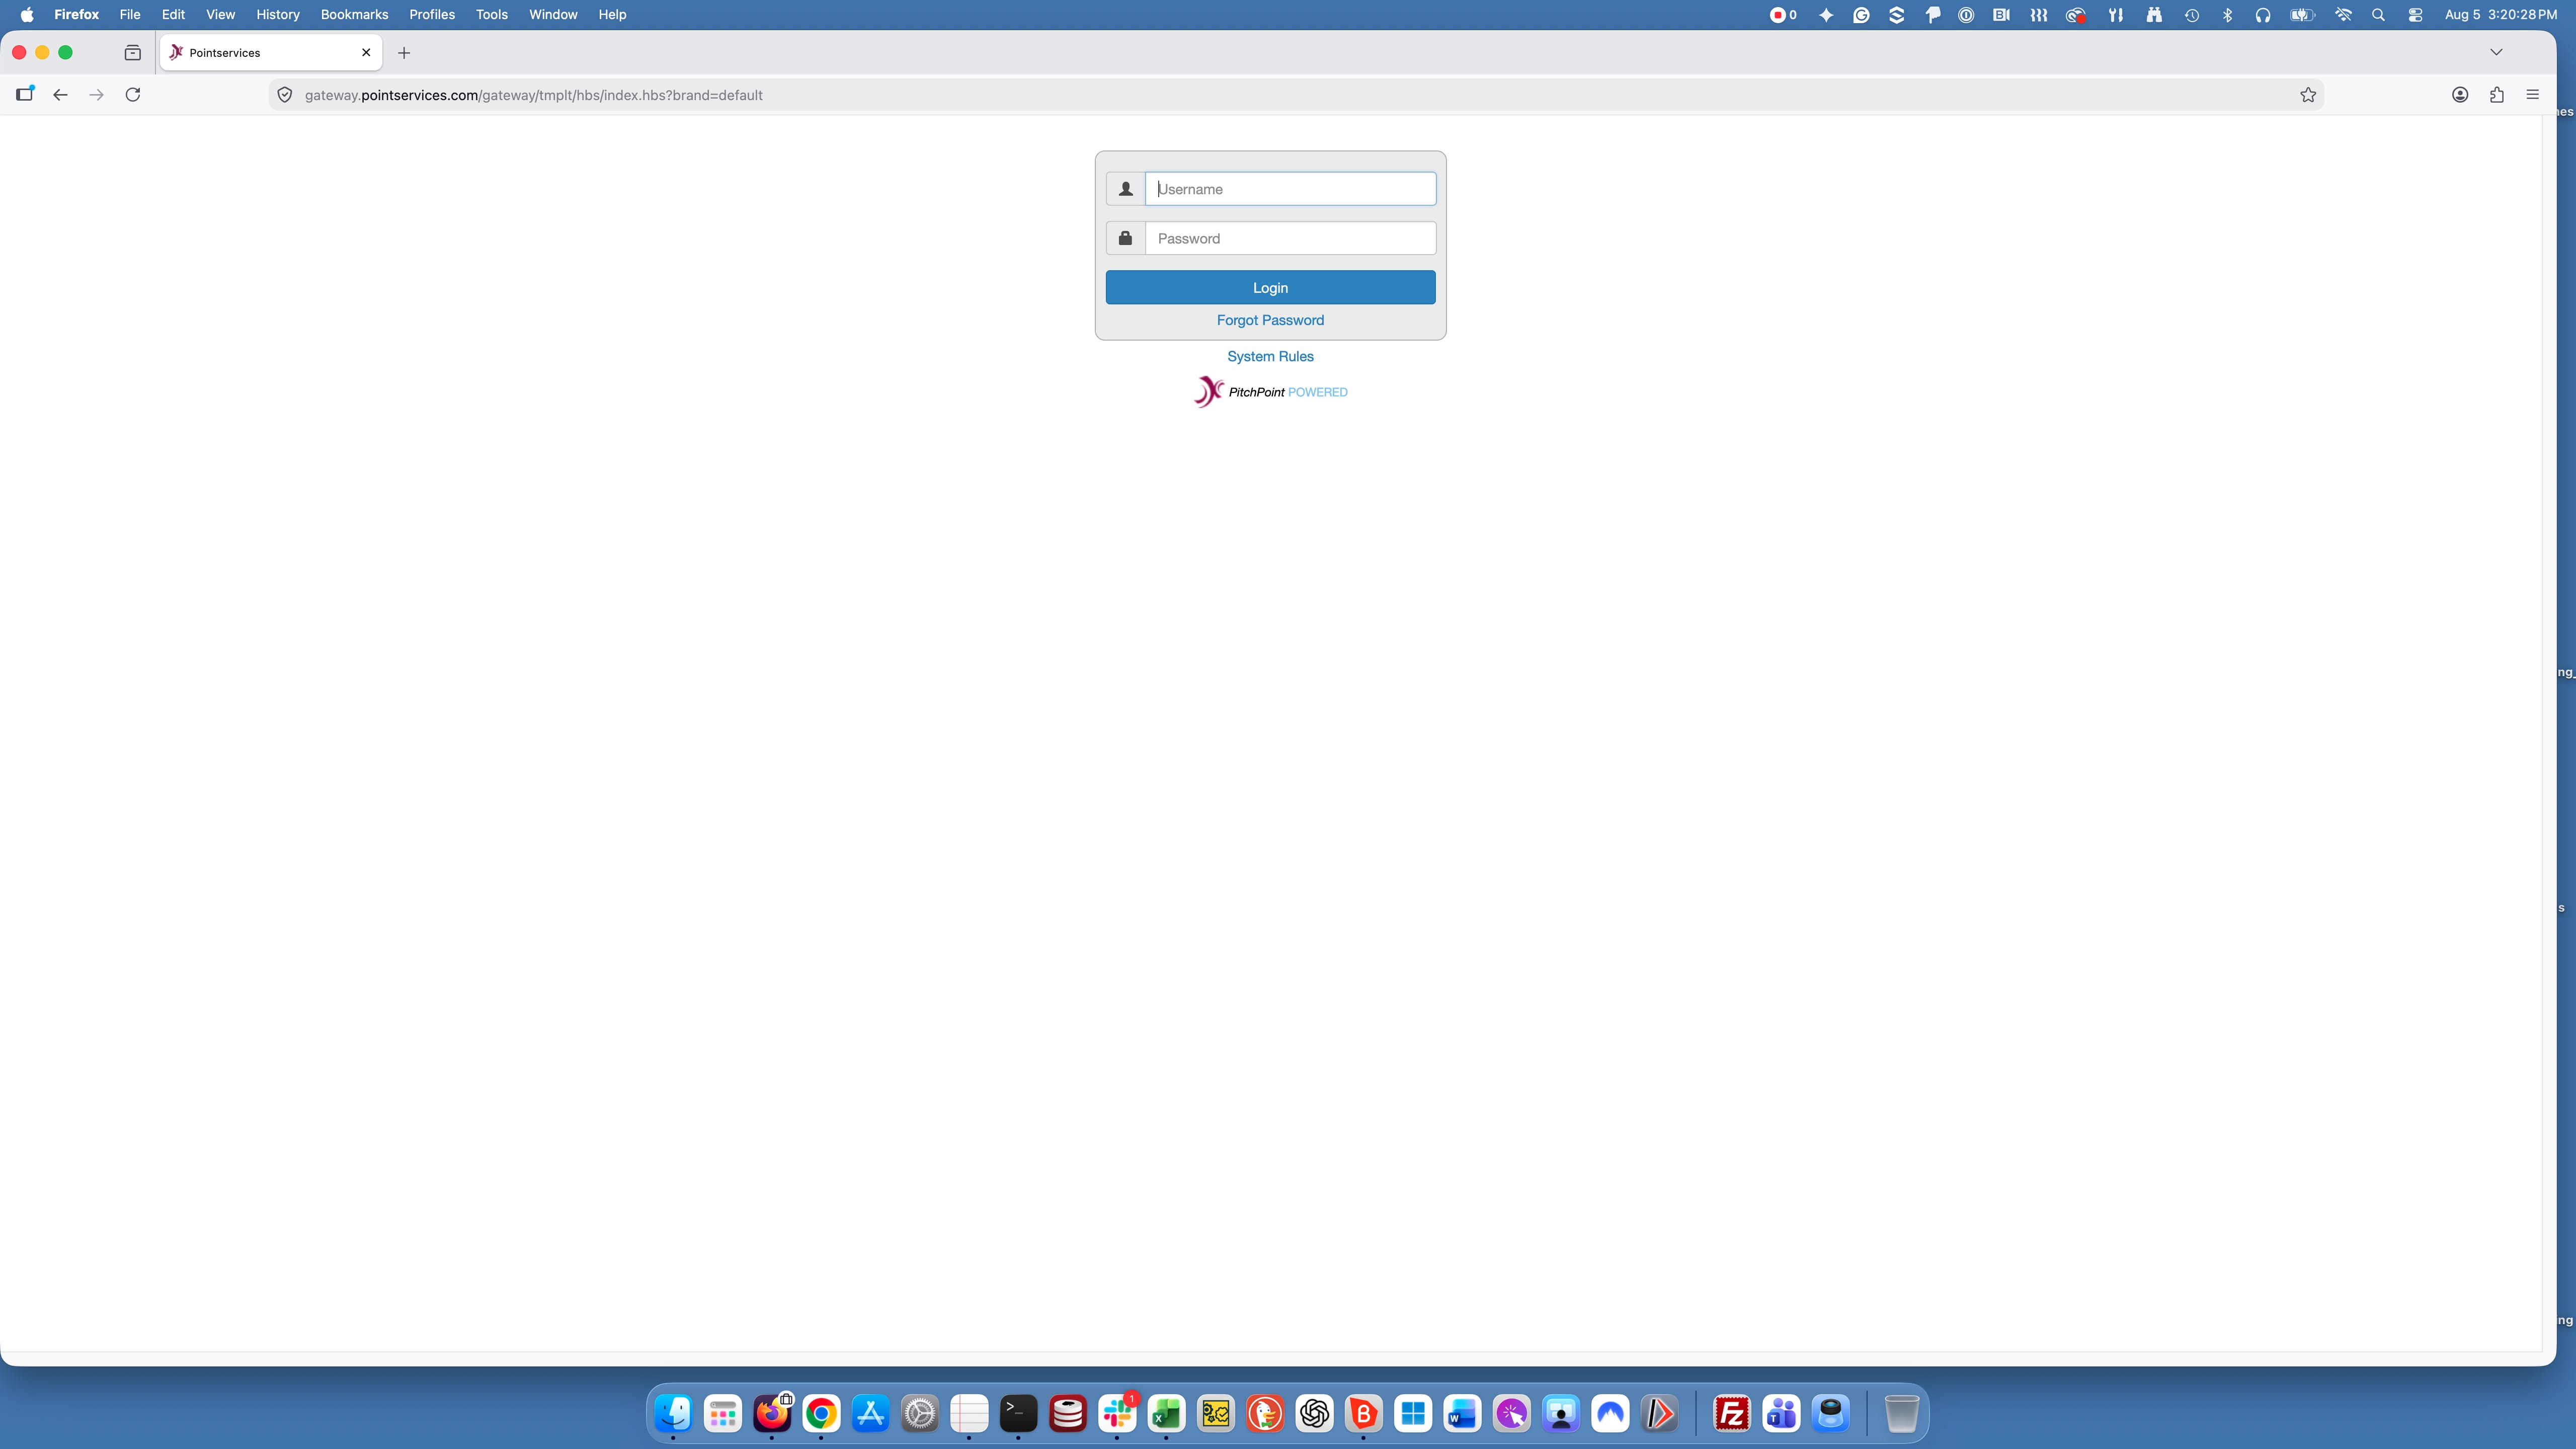
Task: Open the Firefox application menu
Action: [x=76, y=15]
